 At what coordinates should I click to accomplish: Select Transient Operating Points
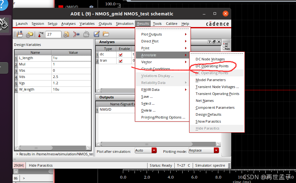(x=217, y=94)
